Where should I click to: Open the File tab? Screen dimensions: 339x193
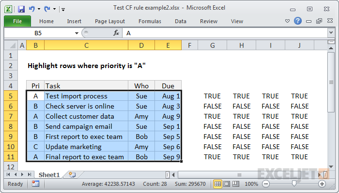pyautogui.click(x=17, y=21)
